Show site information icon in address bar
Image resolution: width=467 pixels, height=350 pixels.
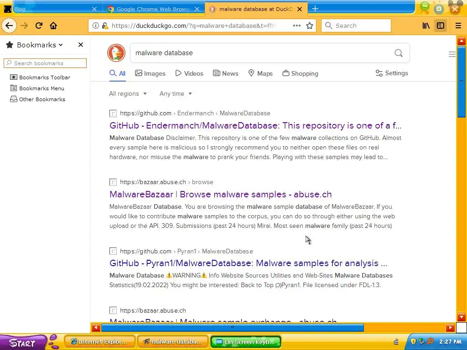(96, 26)
